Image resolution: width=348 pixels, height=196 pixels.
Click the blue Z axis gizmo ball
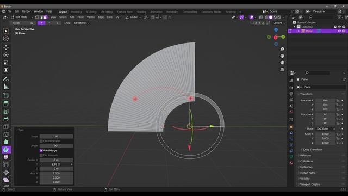tap(276, 30)
